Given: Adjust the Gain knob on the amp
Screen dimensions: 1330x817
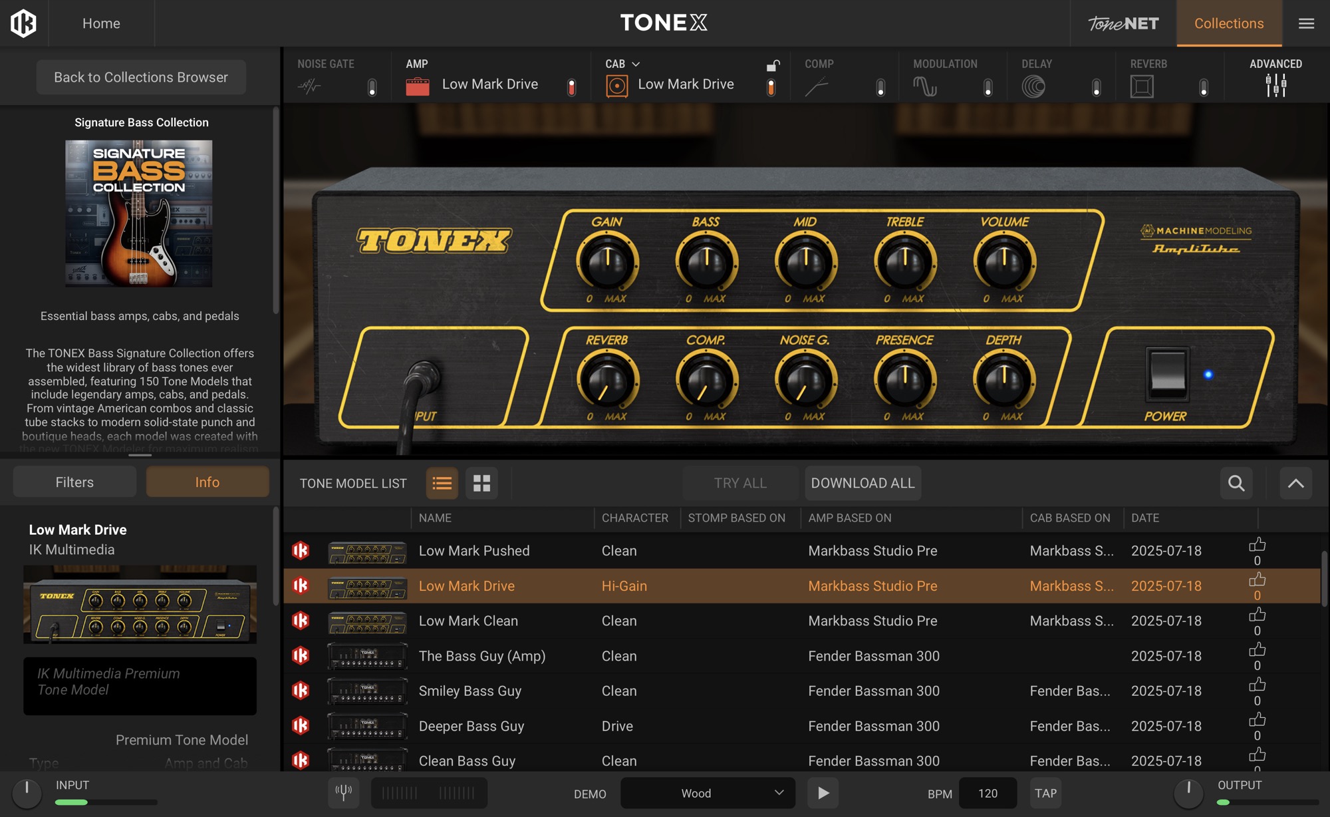Looking at the screenshot, I should (x=607, y=261).
